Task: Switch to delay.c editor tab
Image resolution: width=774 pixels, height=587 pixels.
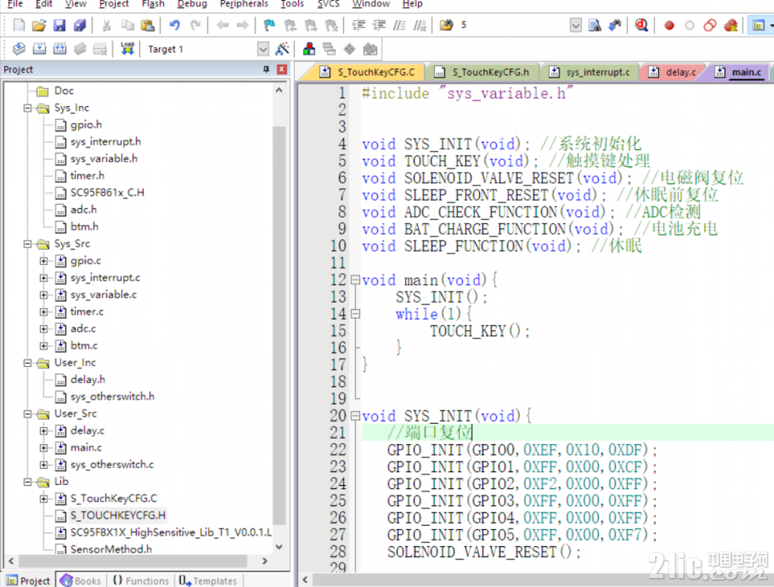Action: pos(673,72)
